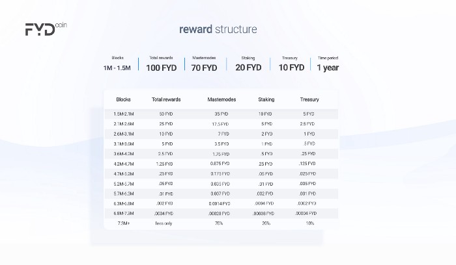Click the Blocks column header in table
This screenshot has height=265, width=456.
click(123, 99)
